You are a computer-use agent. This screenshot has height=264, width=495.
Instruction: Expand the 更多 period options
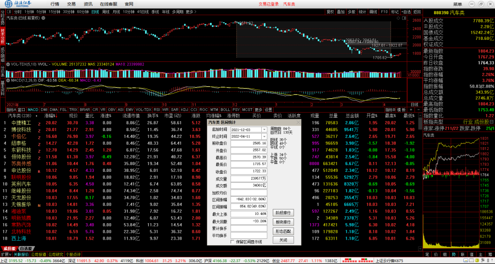(x=190, y=11)
